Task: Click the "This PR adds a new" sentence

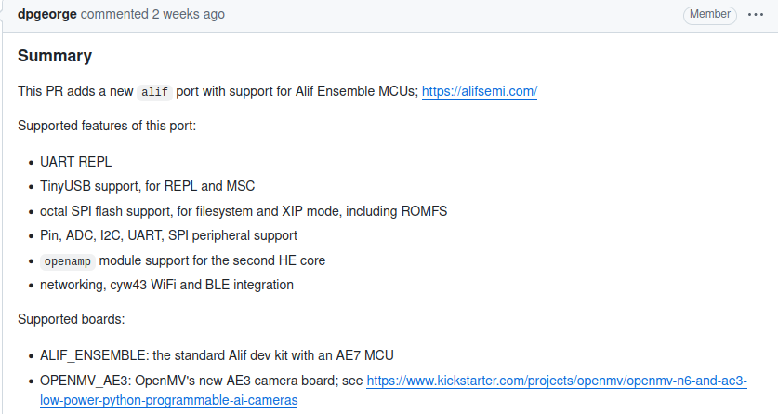Action: (74, 91)
